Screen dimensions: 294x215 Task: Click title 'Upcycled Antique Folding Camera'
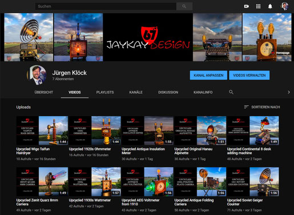(194, 202)
